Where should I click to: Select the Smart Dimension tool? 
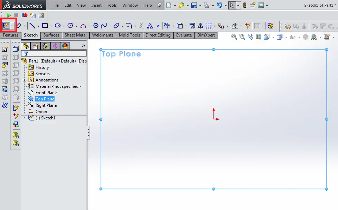[x=19, y=26]
